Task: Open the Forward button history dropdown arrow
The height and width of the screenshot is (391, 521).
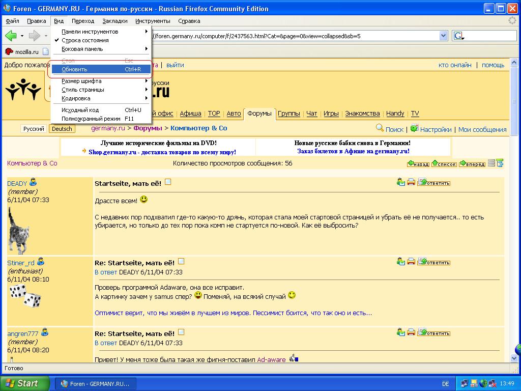Action: pyautogui.click(x=46, y=36)
